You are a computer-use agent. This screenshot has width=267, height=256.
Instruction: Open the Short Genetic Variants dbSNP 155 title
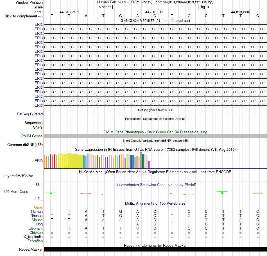[x=155, y=141]
